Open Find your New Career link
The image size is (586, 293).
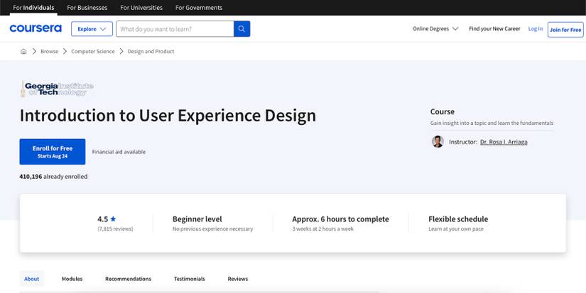494,29
